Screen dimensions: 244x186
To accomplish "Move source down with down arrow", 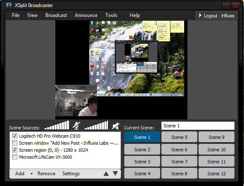I will (115, 173).
